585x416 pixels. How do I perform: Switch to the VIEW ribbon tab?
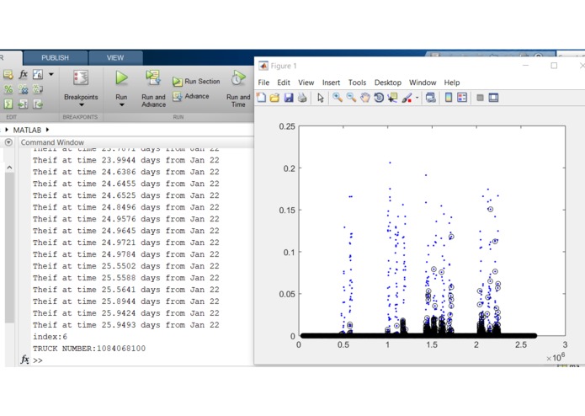115,58
